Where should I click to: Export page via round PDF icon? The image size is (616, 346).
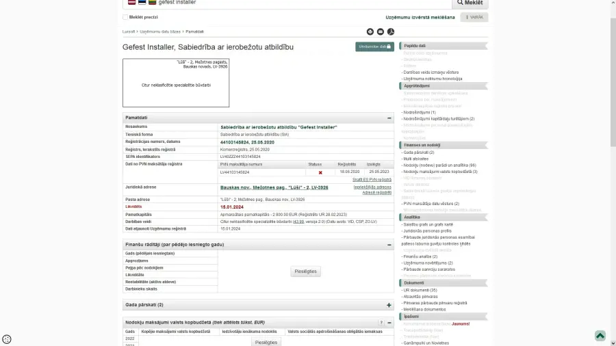[x=391, y=31]
